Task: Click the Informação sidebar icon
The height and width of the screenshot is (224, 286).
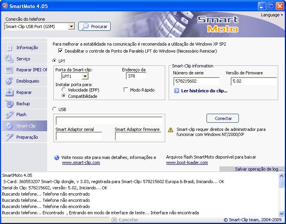Action: tap(9, 48)
